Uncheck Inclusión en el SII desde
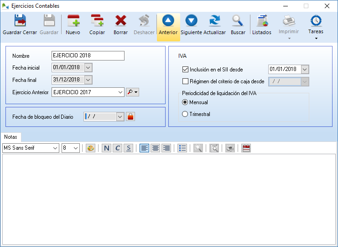The height and width of the screenshot is (247, 338). (185, 69)
